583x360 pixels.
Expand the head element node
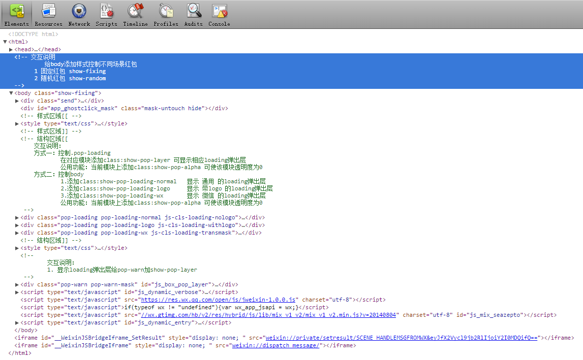tap(11, 49)
